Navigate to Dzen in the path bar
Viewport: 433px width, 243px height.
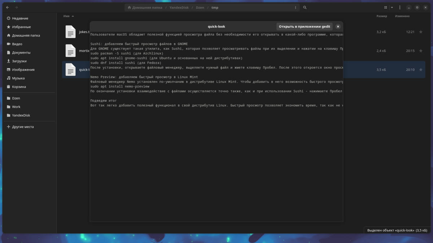coord(200,7)
